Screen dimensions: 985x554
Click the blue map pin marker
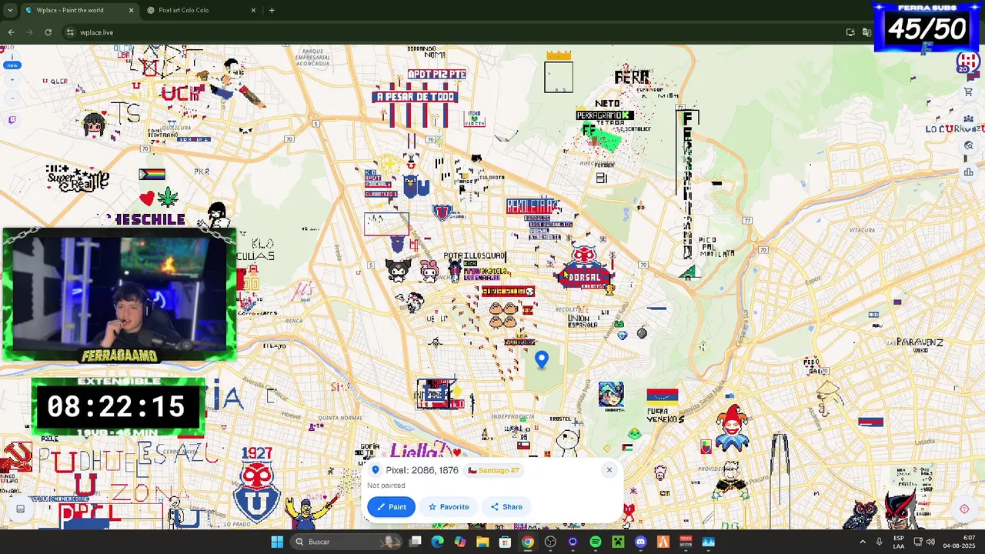541,359
